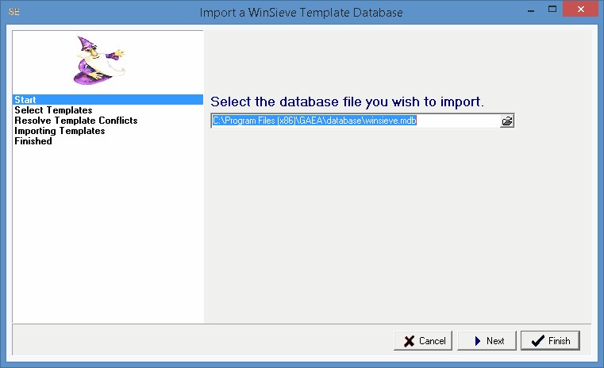
Task: Choose Resolve Template Conflicts step
Action: tap(75, 121)
